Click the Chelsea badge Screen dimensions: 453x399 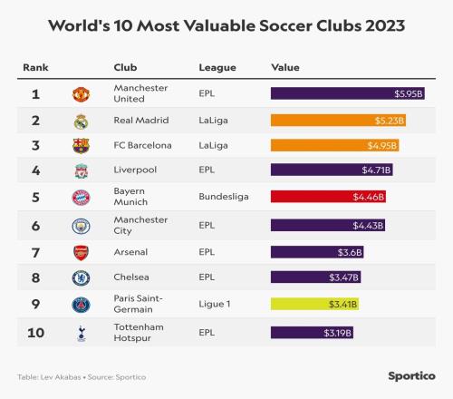pos(81,277)
